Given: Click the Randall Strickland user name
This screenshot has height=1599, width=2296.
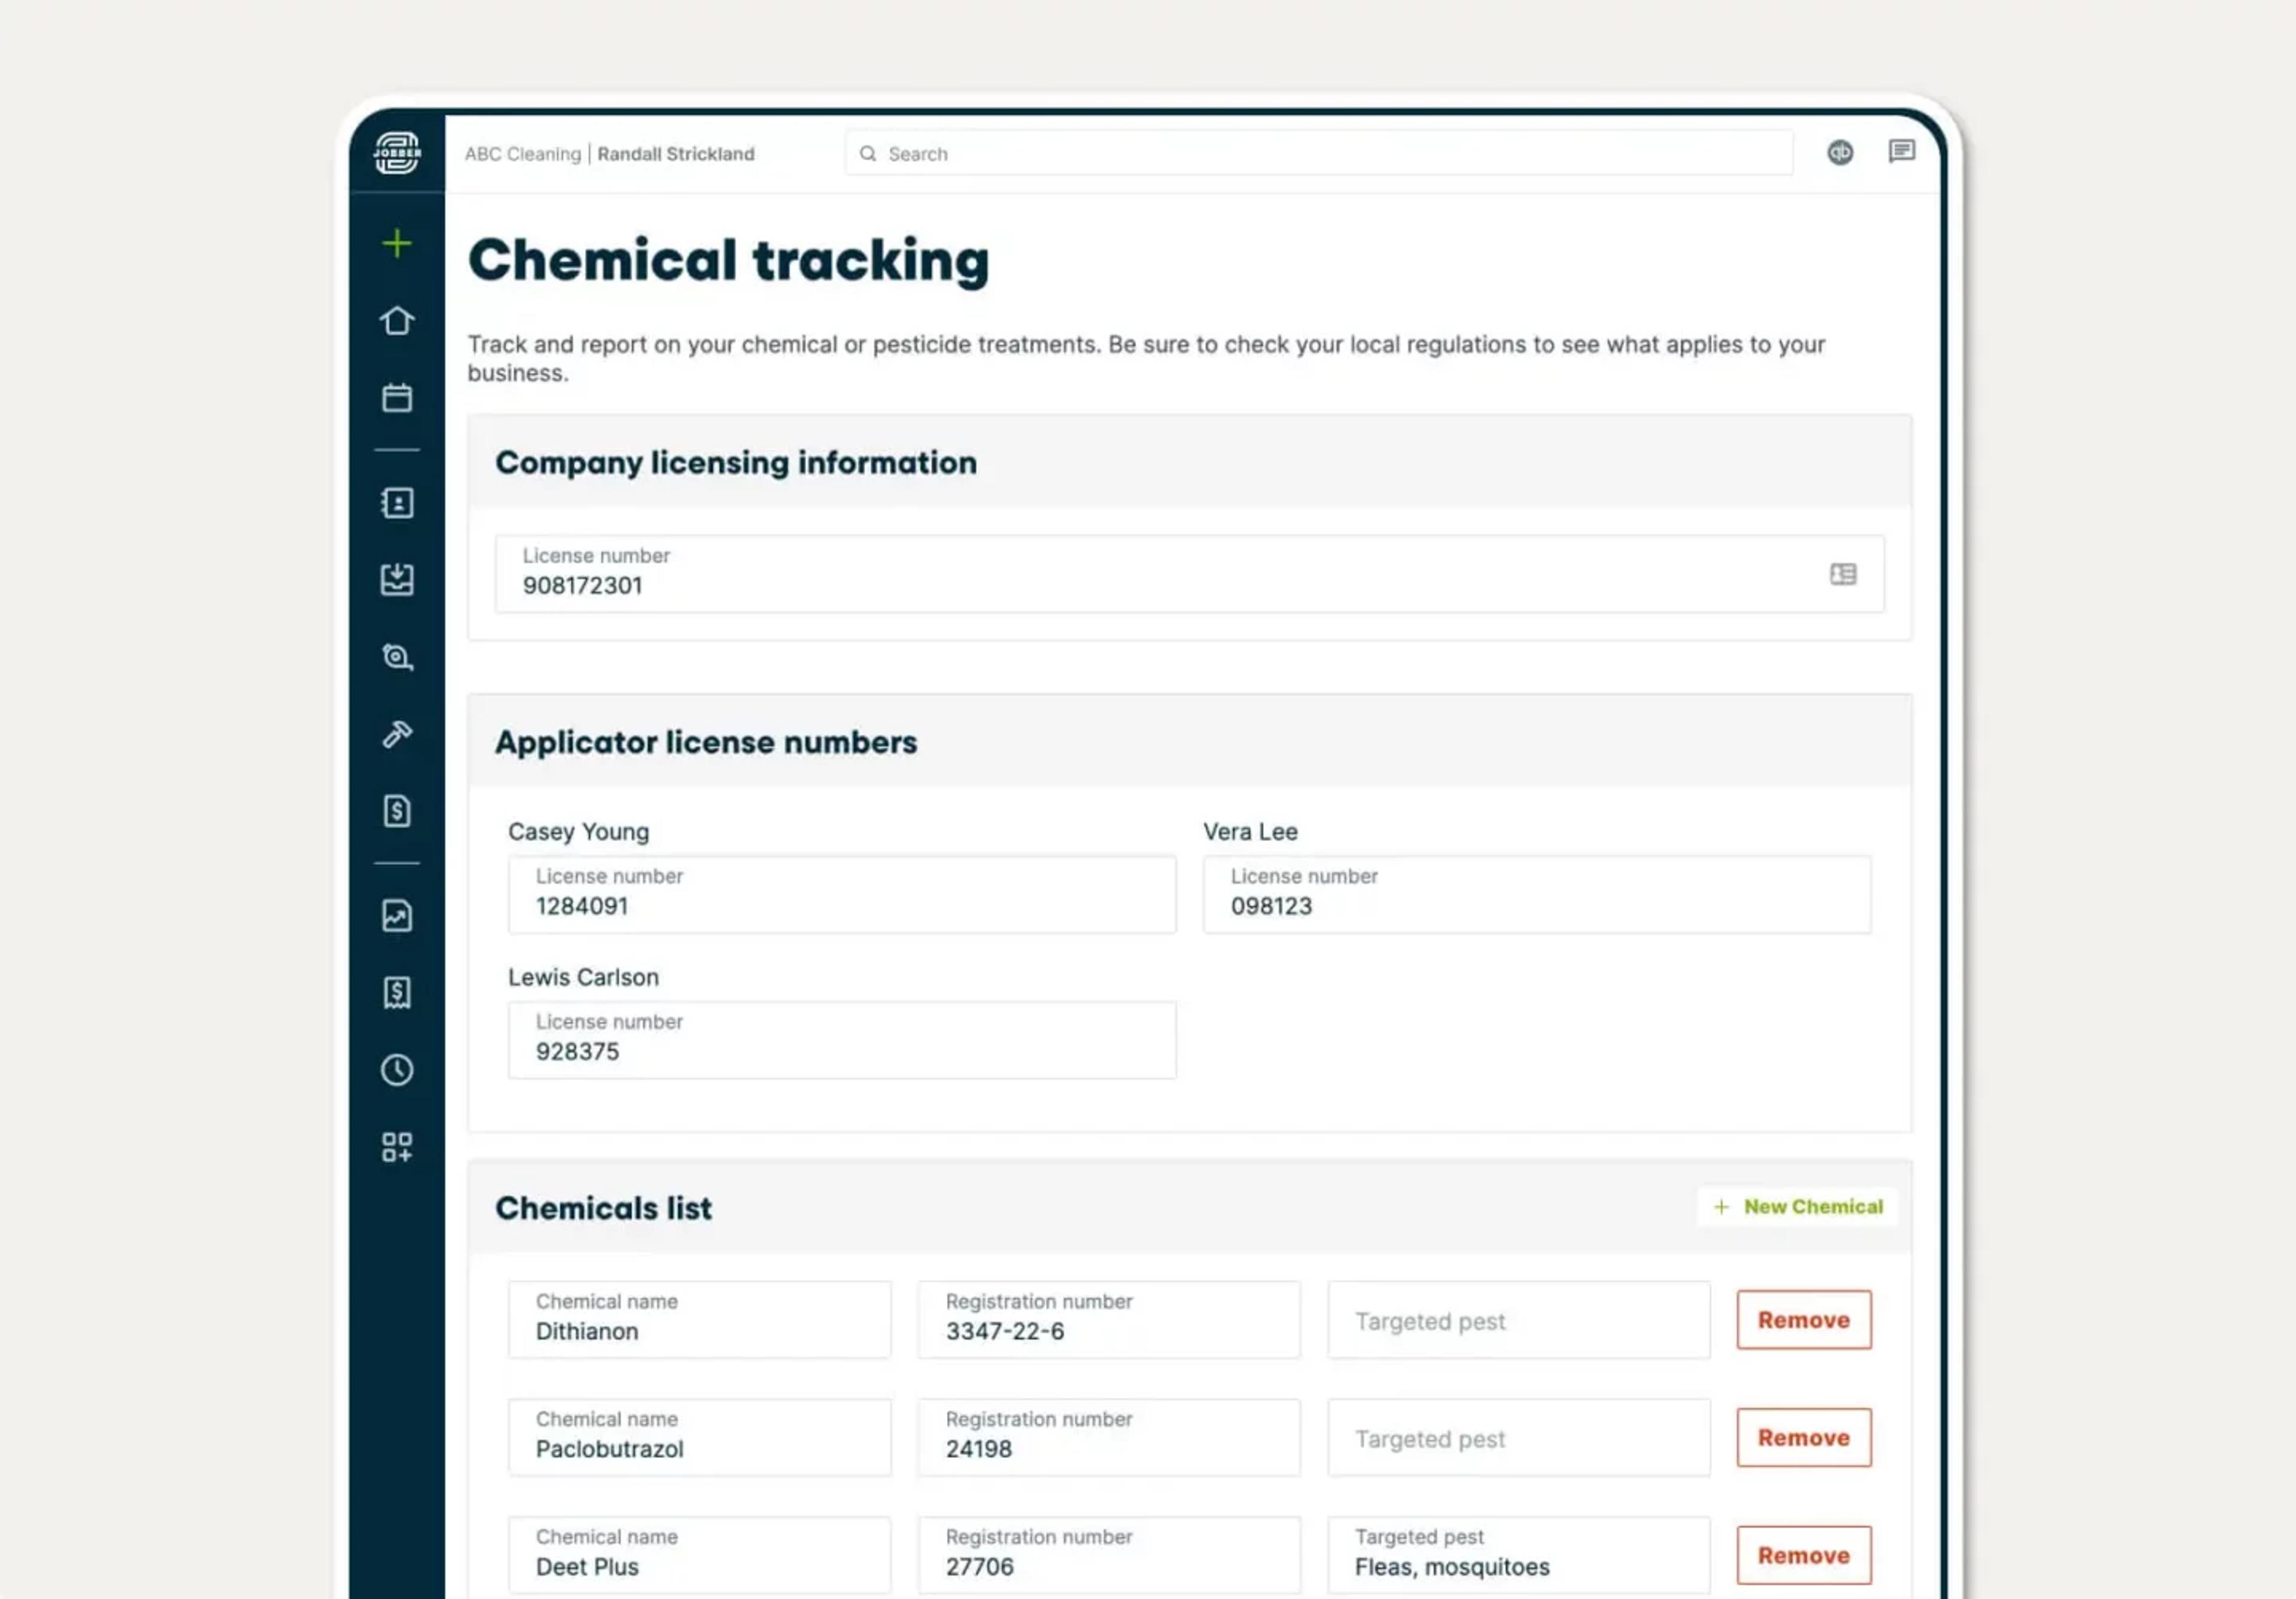Looking at the screenshot, I should point(676,154).
